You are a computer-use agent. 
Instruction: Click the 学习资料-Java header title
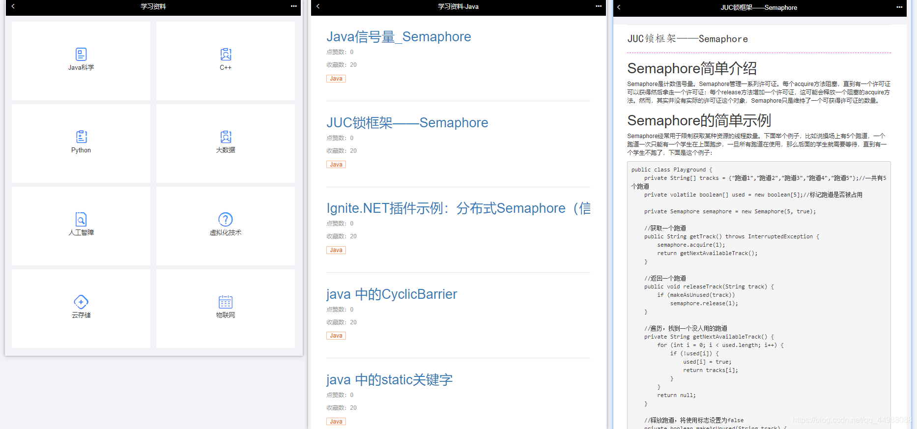tap(458, 6)
